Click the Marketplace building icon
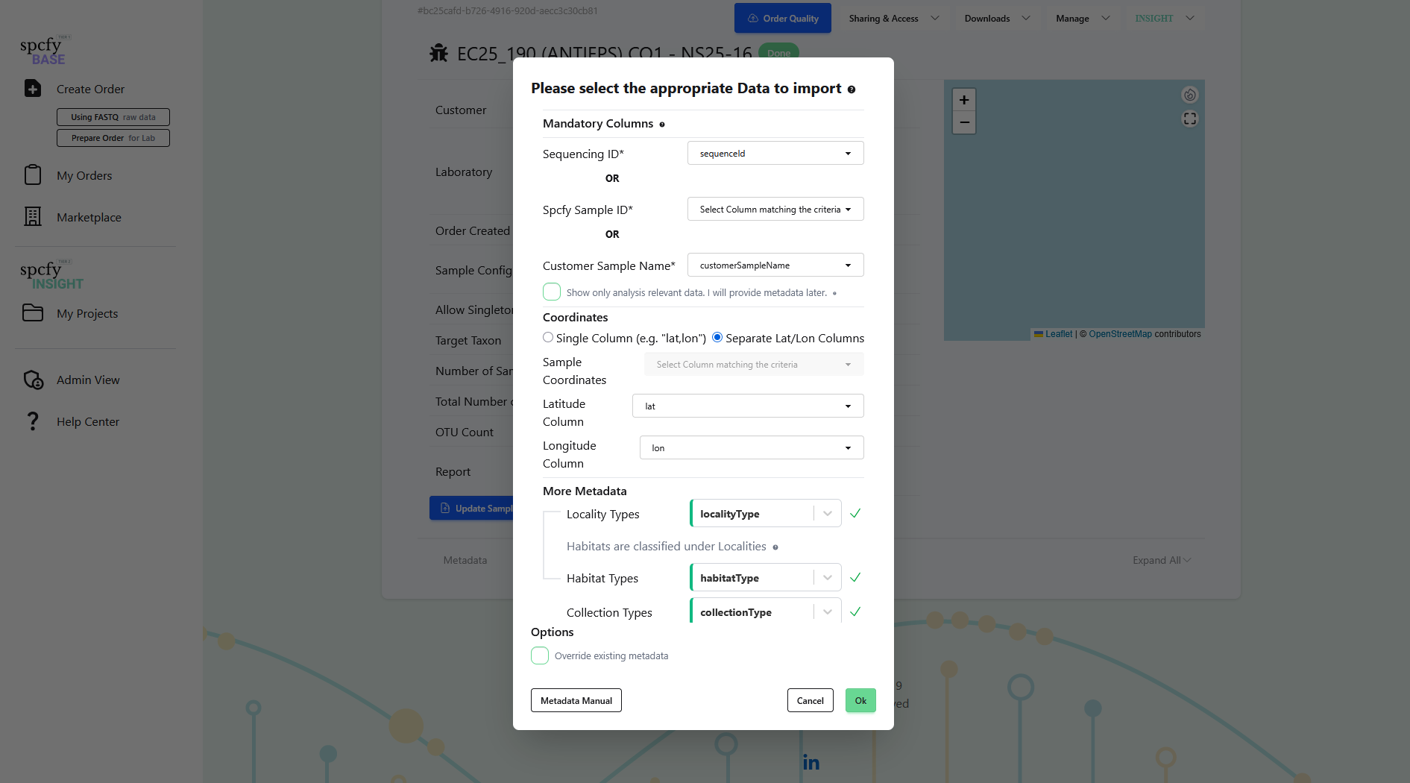This screenshot has width=1410, height=783. pos(33,216)
